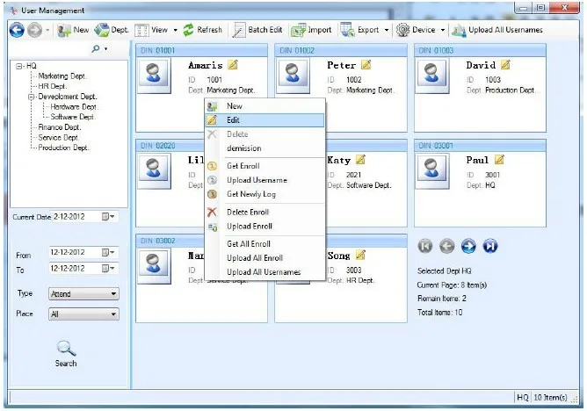Image resolution: width=587 pixels, height=411 pixels.
Task: Click David's user avatar thumbnail
Action: point(432,75)
